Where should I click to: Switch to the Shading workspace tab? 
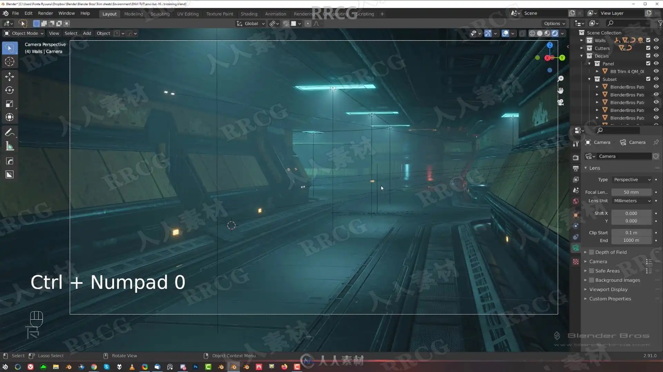tap(249, 14)
